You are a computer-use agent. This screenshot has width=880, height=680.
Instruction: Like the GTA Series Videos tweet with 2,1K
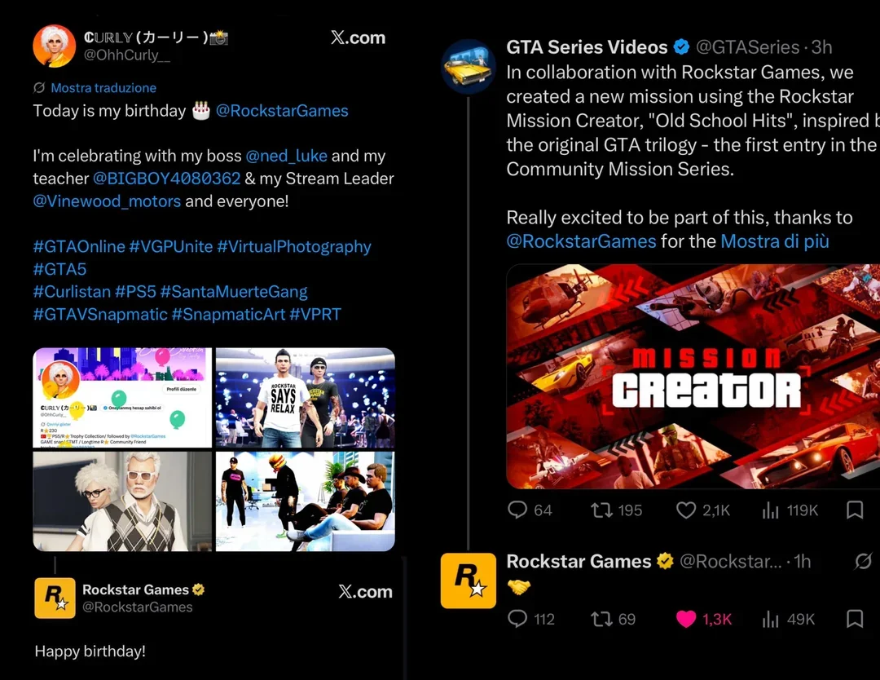point(686,510)
